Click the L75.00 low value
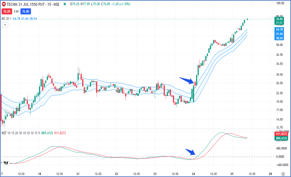The height and width of the screenshot is (177, 291). (96, 4)
